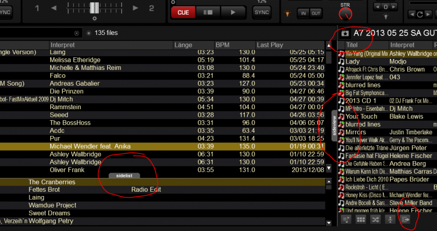The image size is (437, 231).
Task: Select the Seeed track row
Action: tap(162, 115)
